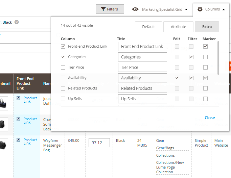Collapse the Columns dropdown arrow
Viewport: 231px width, 178px height.
pyautogui.click(x=224, y=9)
